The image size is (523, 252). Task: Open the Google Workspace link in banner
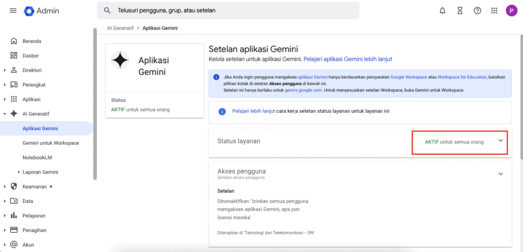409,77
